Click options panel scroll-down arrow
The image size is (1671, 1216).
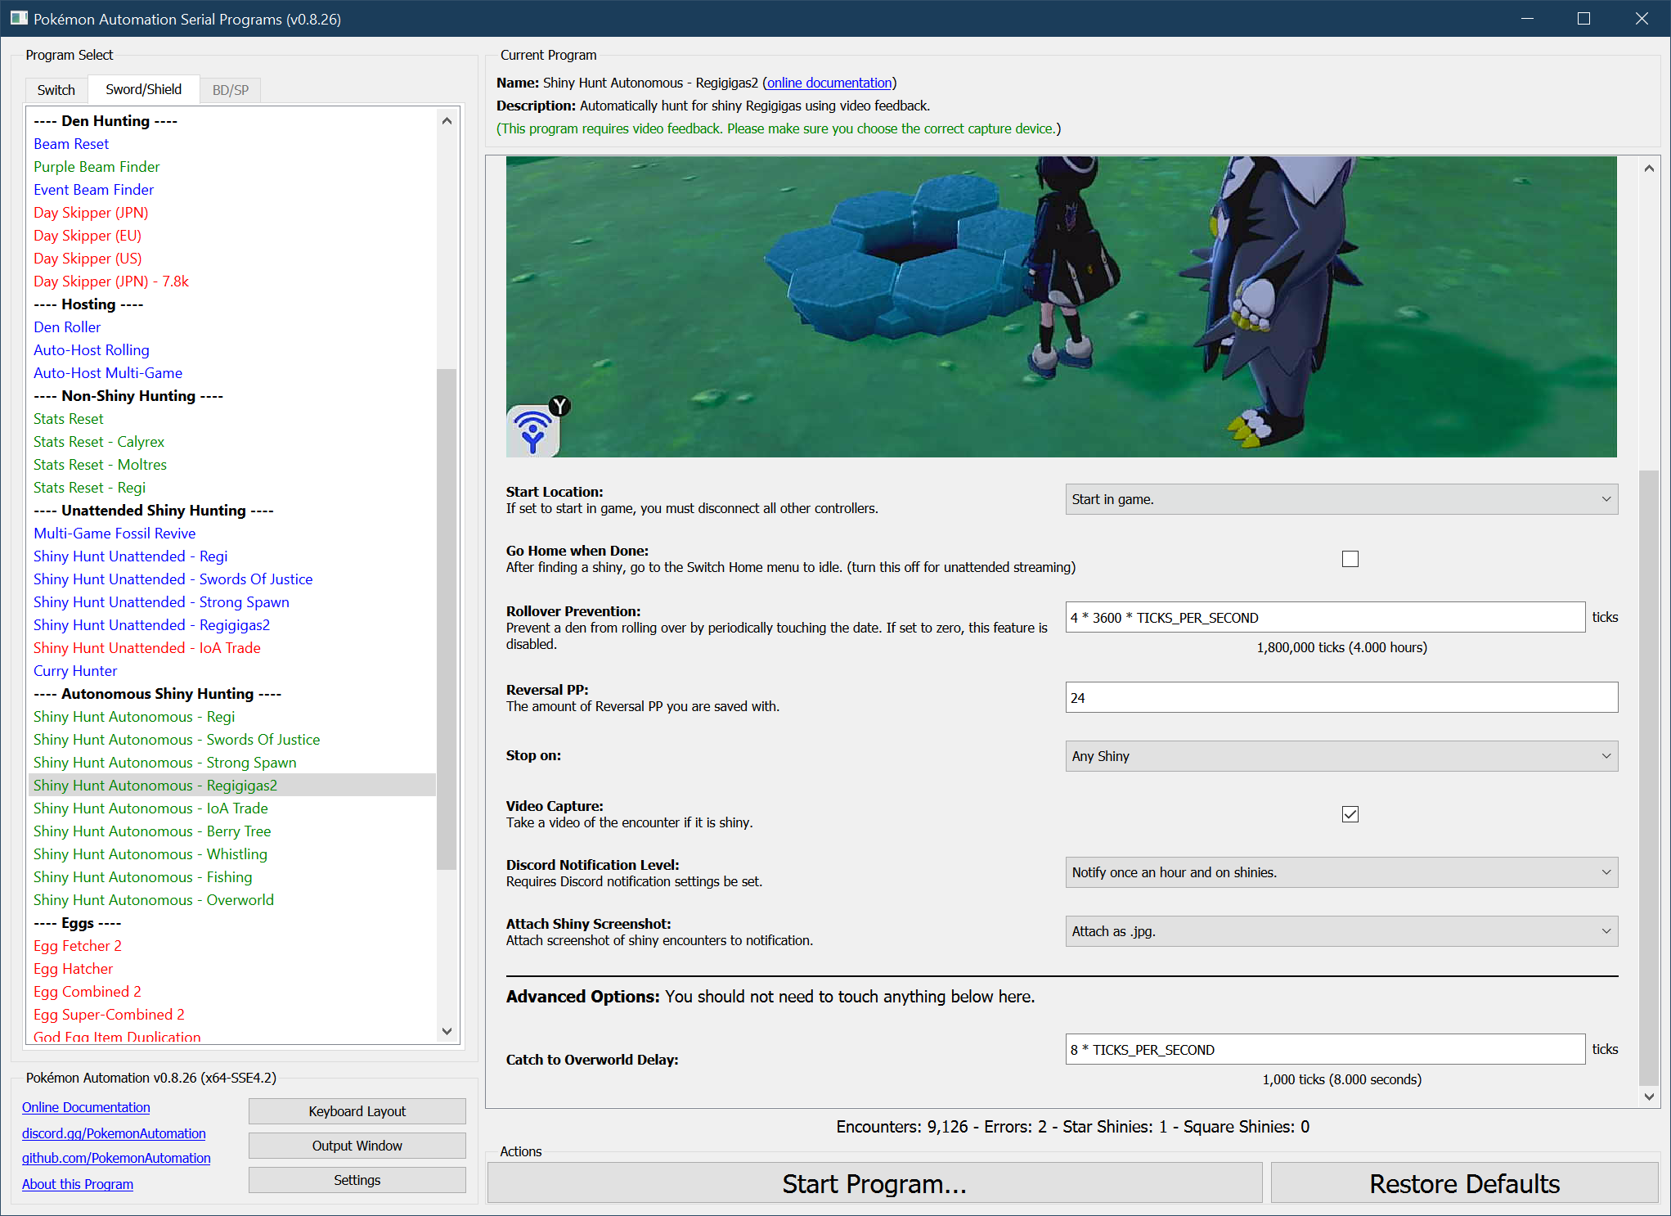coord(1649,1097)
